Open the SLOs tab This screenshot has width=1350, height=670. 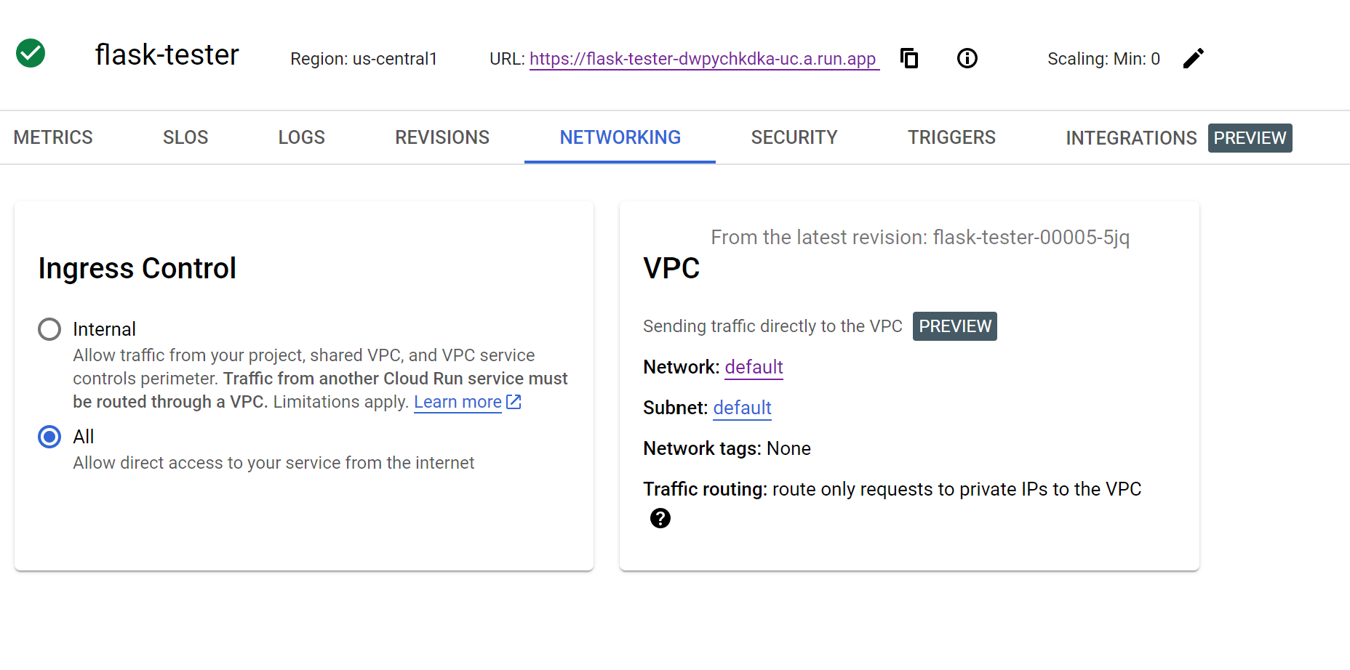tap(185, 137)
